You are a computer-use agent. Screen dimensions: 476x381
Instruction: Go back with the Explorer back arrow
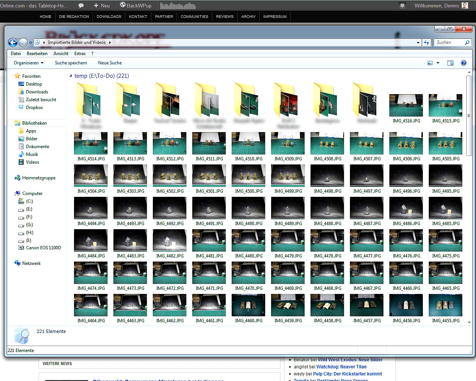click(x=13, y=42)
